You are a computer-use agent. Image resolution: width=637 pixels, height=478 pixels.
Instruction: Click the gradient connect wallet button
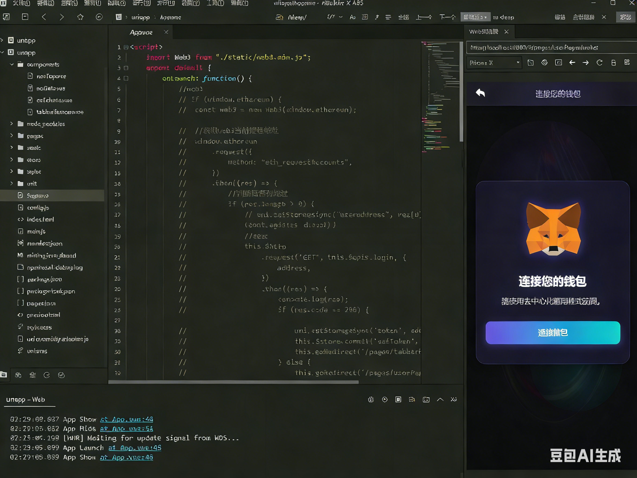tap(553, 332)
